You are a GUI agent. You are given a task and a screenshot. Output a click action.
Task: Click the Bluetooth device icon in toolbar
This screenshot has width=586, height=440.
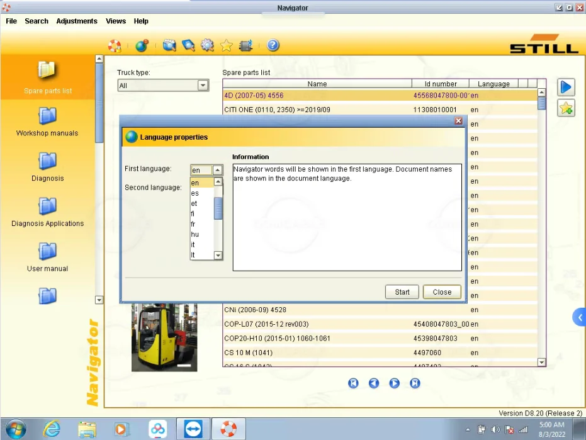[246, 45]
